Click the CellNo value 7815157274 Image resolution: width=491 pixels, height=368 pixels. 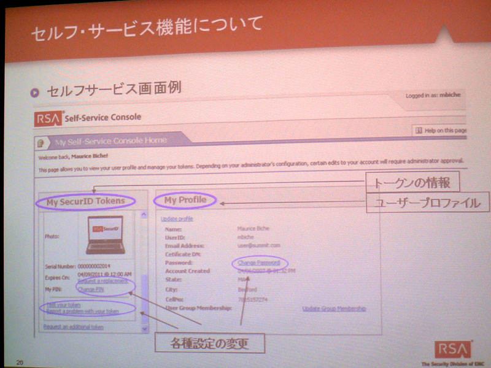coord(253,300)
